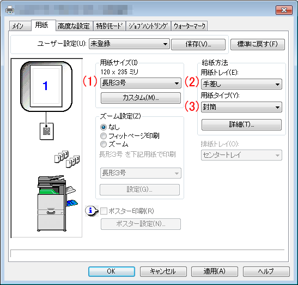
Task: Switch to the メイン tab
Action: pos(20,26)
